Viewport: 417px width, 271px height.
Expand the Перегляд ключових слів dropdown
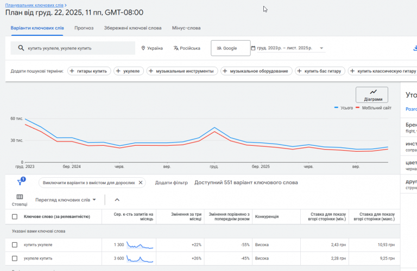tap(65, 199)
